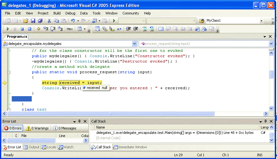This screenshot has height=159, width=277.
Task: Open the Debug menu
Action: pos(70,13)
